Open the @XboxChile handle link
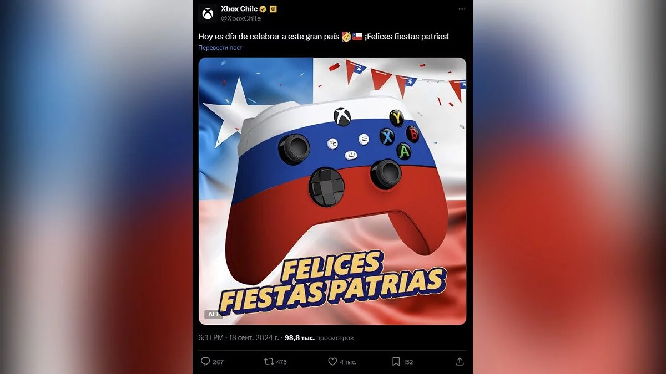The height and width of the screenshot is (374, 666). pos(241,18)
